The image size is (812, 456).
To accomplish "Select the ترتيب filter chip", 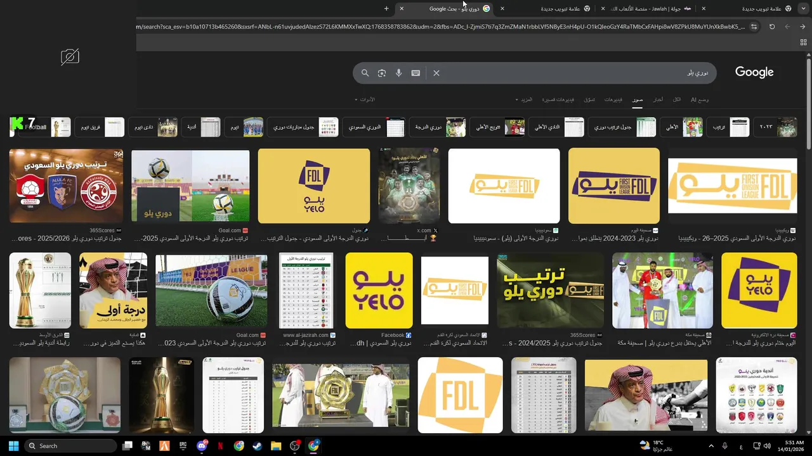I will [x=728, y=127].
